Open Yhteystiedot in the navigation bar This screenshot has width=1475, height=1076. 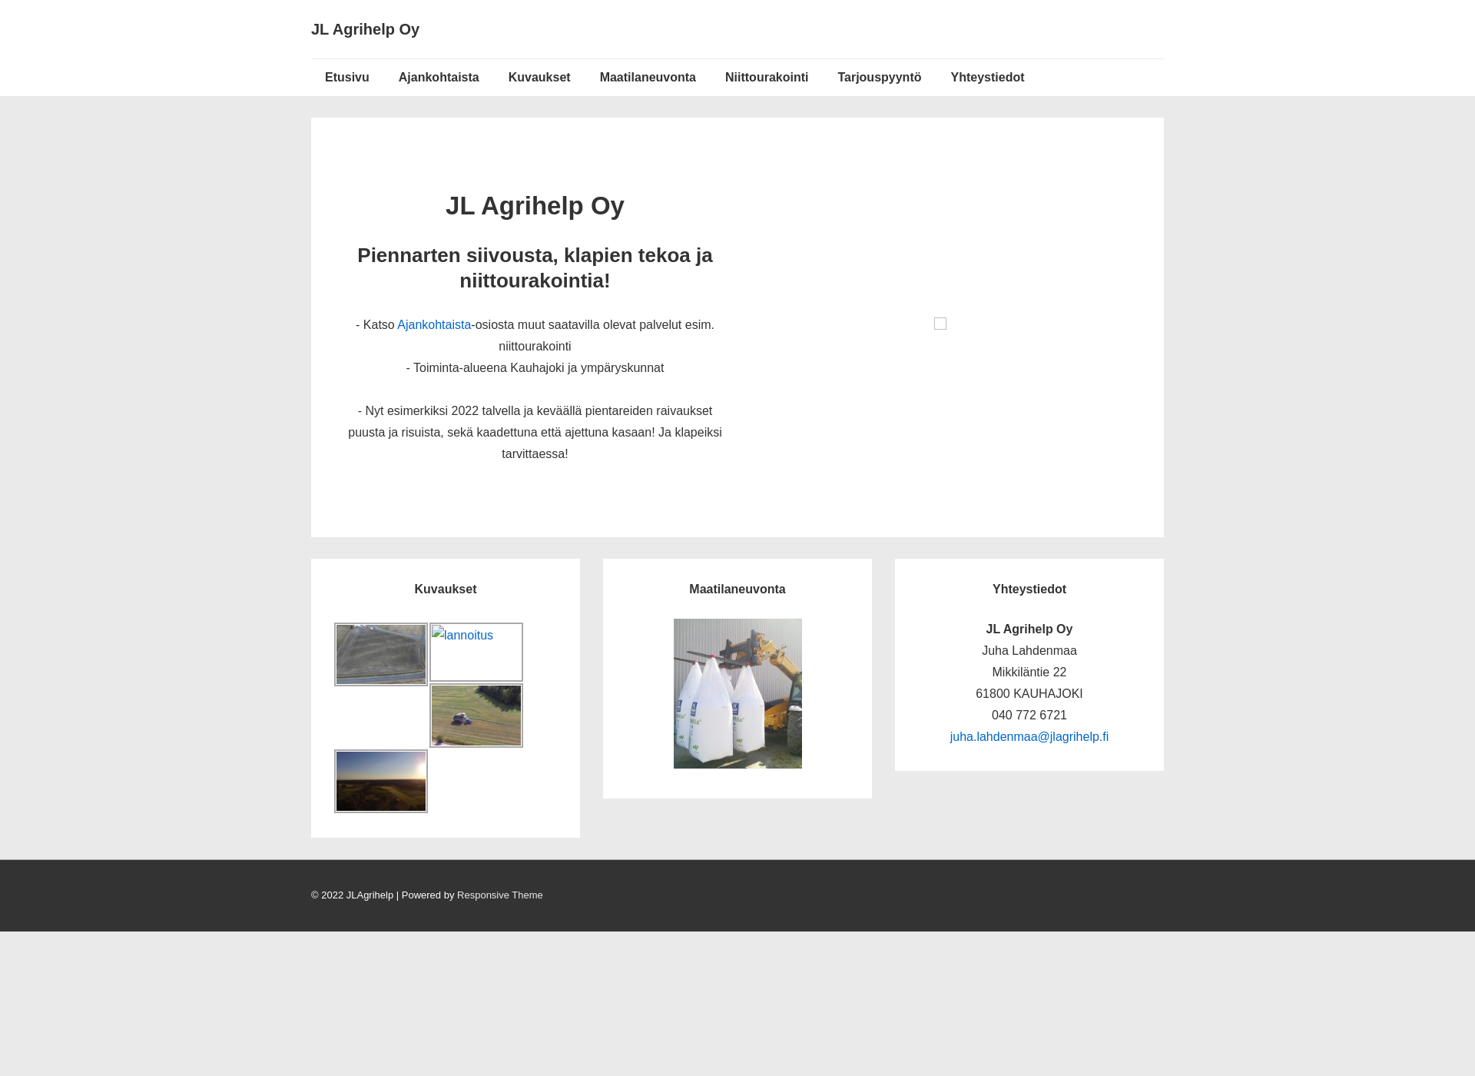click(987, 78)
